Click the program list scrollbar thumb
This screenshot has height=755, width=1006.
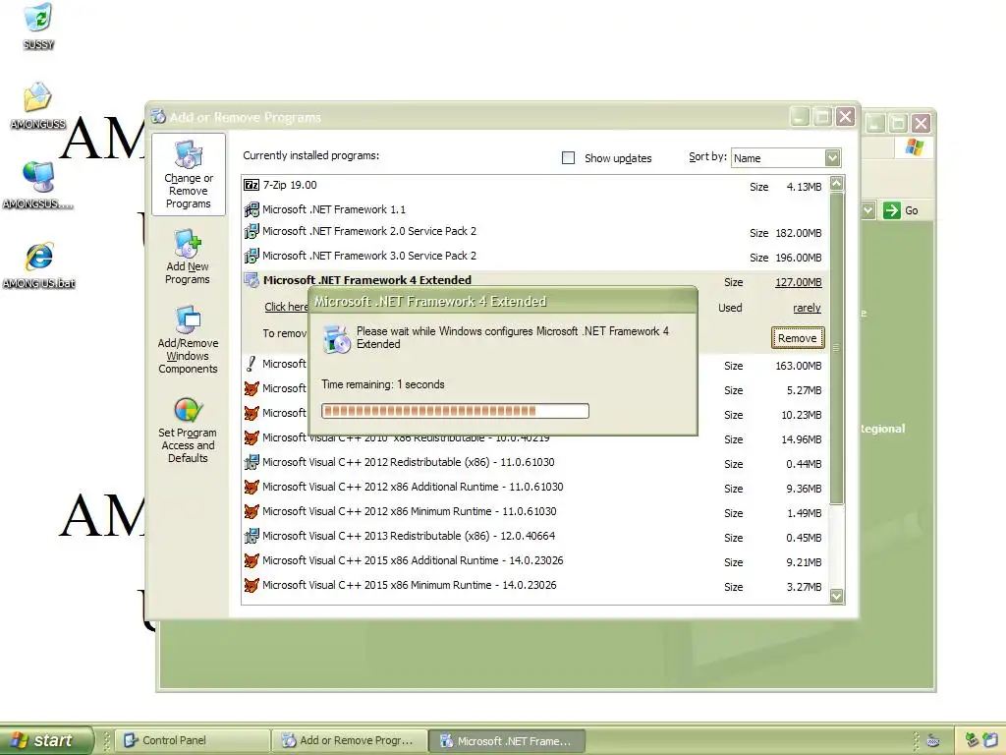[837, 348]
